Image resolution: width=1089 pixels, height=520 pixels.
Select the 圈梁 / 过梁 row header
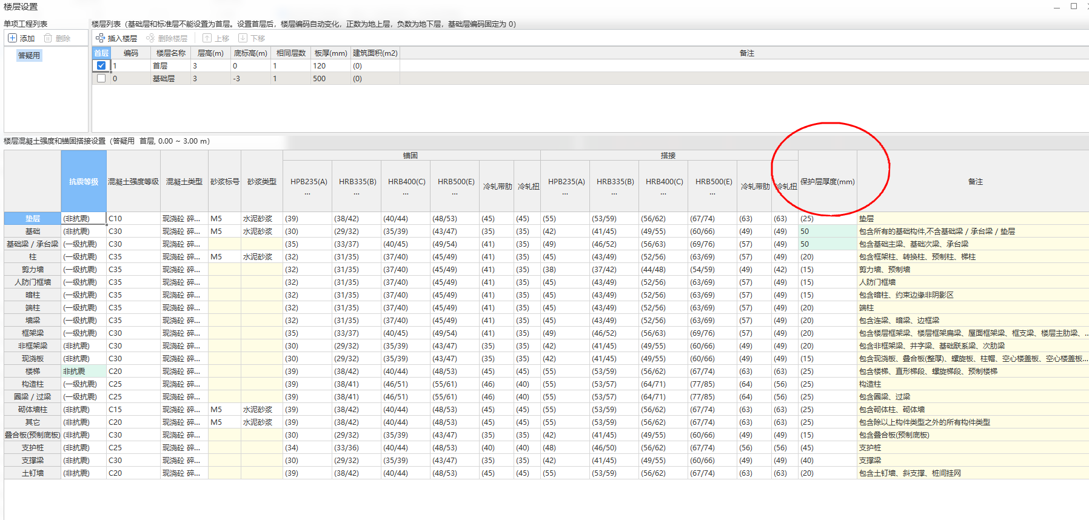click(33, 396)
